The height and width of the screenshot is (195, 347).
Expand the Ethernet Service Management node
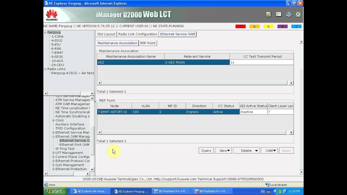pyautogui.click(x=53, y=132)
